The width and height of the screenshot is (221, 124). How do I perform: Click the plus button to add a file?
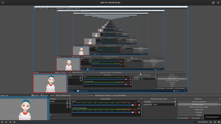click(x=3, y=3)
